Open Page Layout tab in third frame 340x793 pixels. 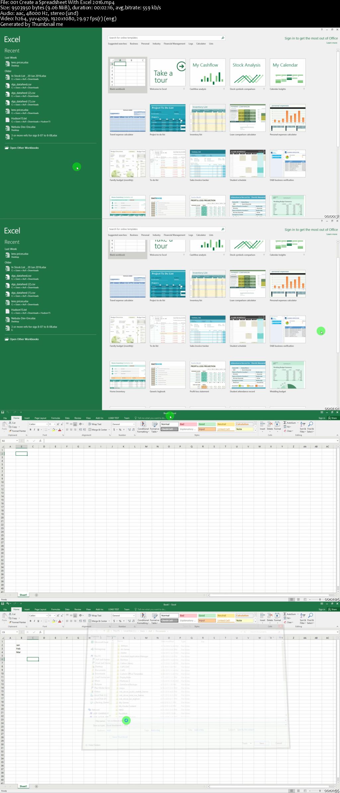[41, 418]
